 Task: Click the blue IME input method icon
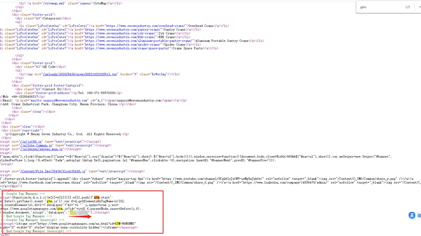[411, 215]
